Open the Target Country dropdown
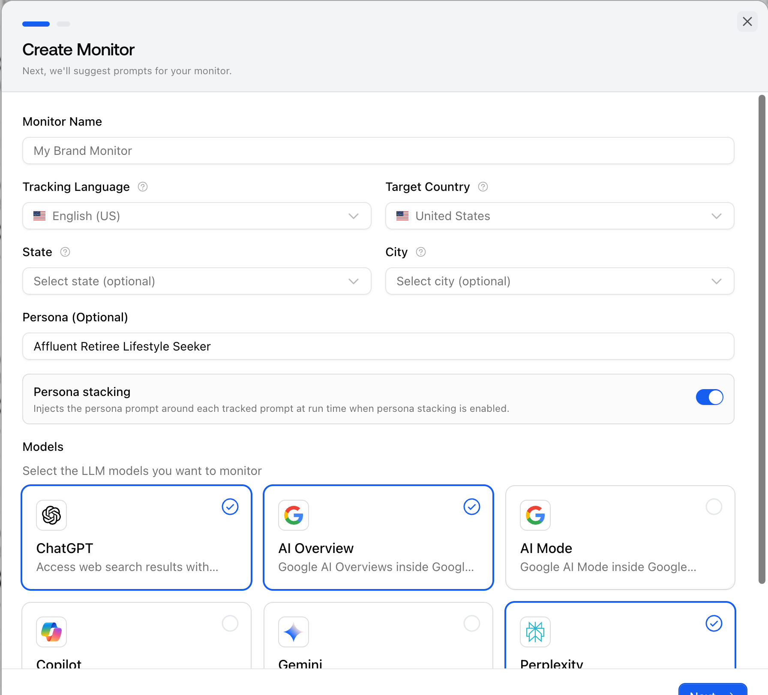Viewport: 768px width, 695px height. [560, 216]
